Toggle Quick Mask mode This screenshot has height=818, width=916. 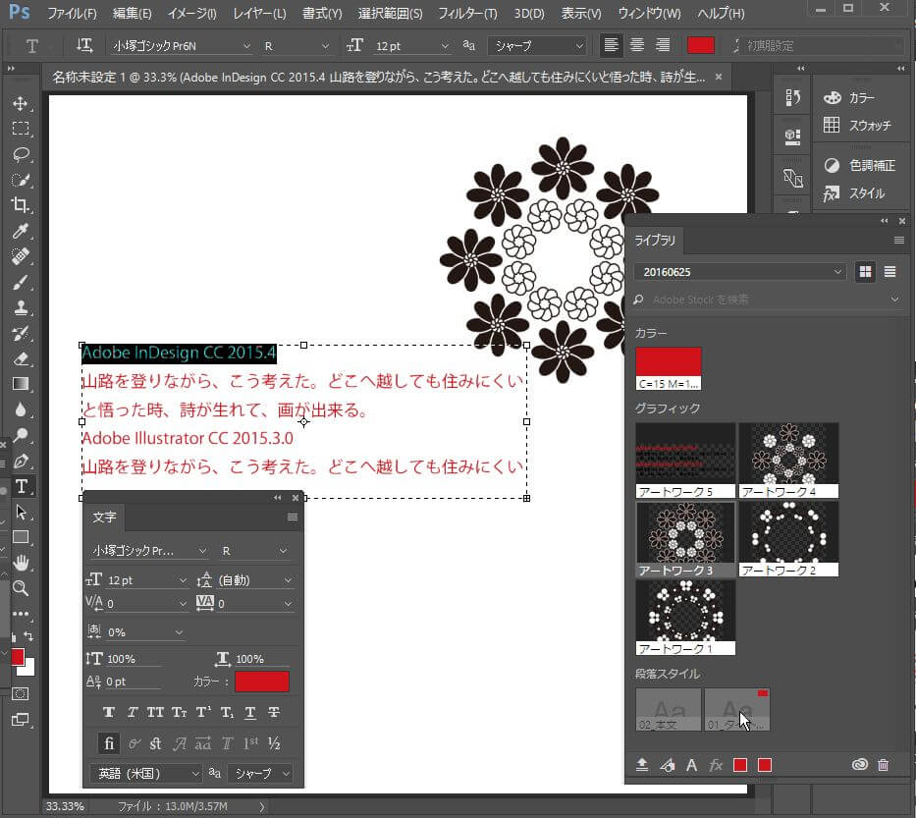pyautogui.click(x=21, y=694)
